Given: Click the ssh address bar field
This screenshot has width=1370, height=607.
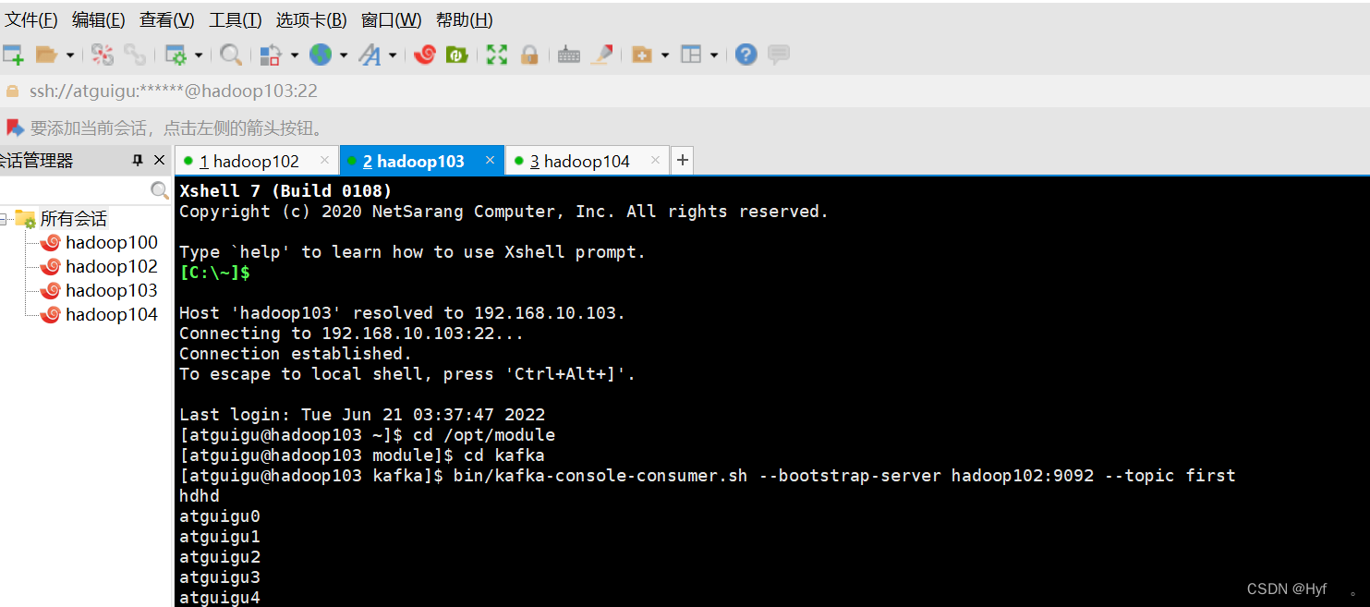Looking at the screenshot, I should 370,91.
